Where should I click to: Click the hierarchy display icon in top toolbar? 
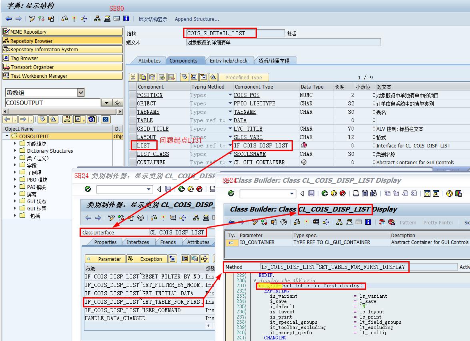pyautogui.click(x=98, y=18)
